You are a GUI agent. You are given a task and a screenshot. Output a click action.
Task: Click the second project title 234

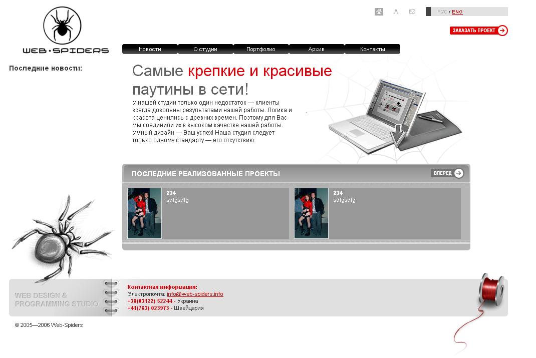(338, 193)
